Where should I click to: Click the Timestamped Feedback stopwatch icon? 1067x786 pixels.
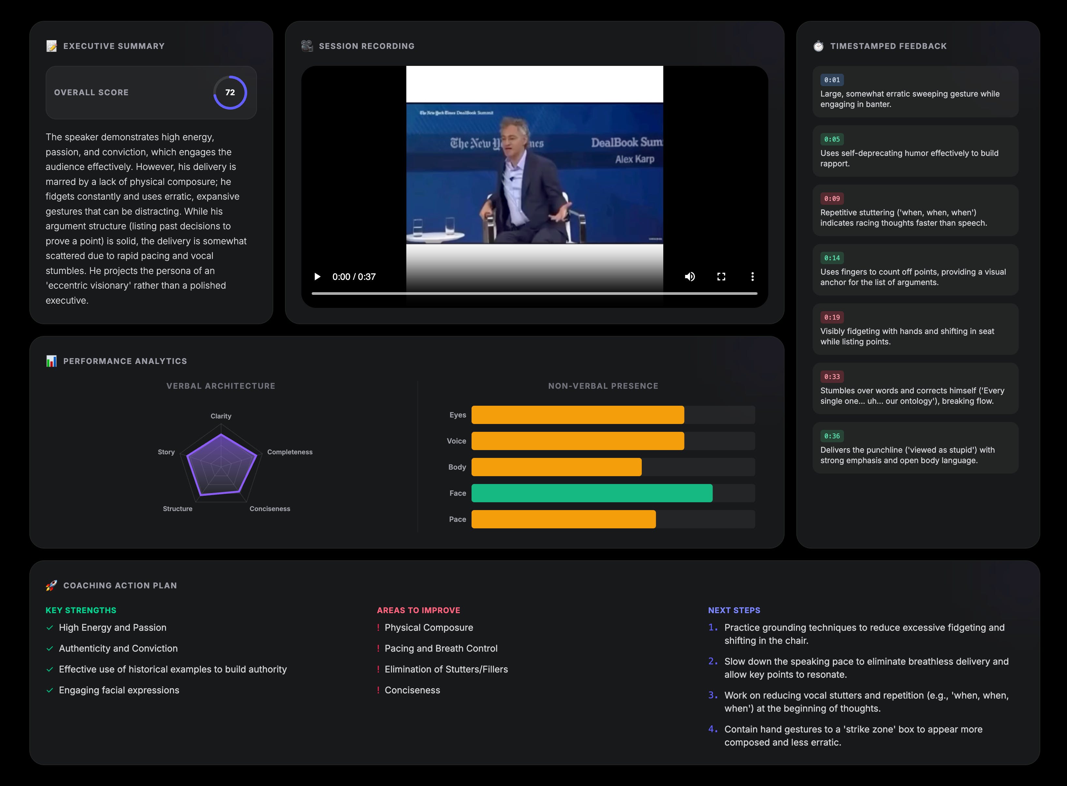818,46
